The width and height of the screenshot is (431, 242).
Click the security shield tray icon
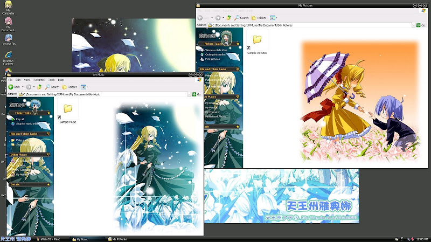(x=413, y=239)
